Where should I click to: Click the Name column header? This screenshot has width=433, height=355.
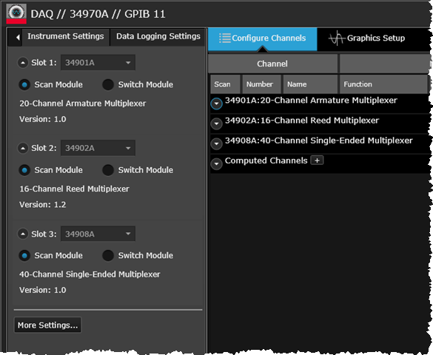pyautogui.click(x=310, y=84)
